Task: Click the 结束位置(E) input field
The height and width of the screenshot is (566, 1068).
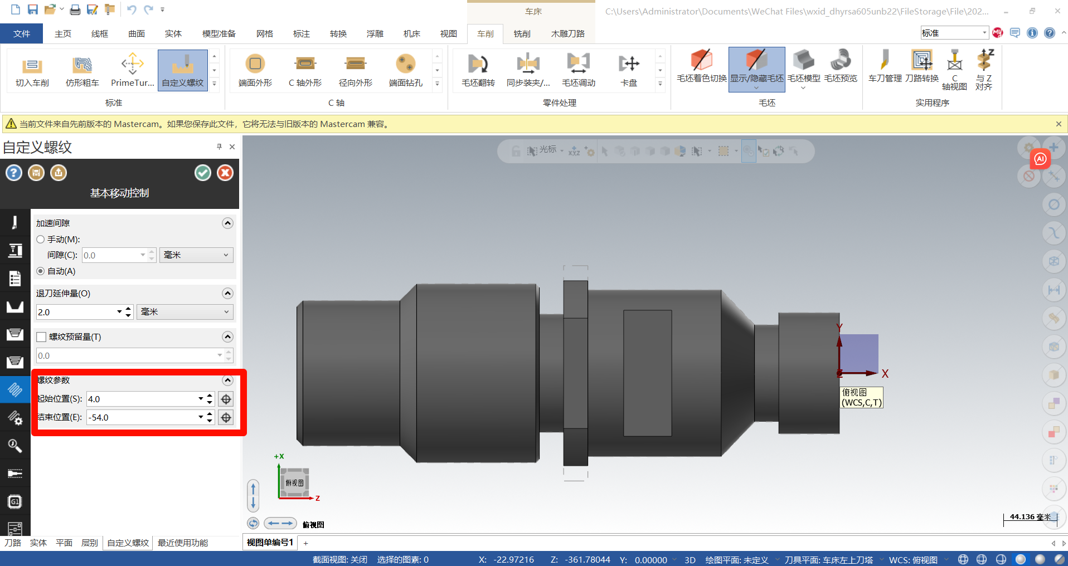Action: (141, 418)
